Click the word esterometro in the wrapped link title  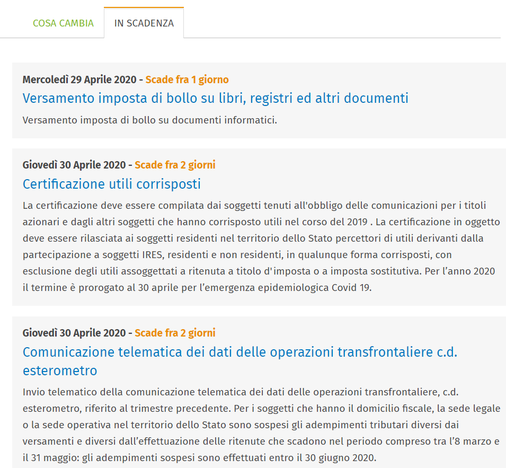pos(60,370)
